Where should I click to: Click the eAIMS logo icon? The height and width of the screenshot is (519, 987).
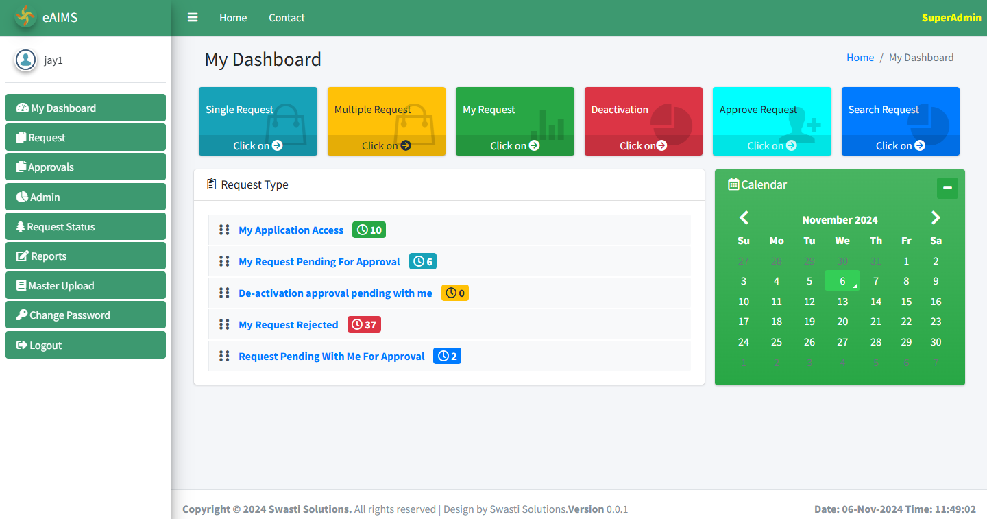25,17
